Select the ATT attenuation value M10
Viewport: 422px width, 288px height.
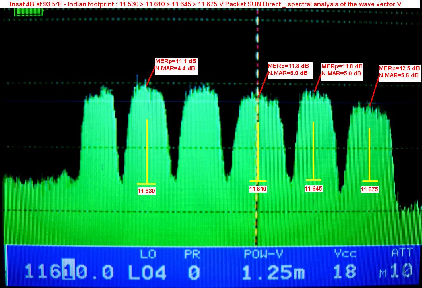coord(396,271)
